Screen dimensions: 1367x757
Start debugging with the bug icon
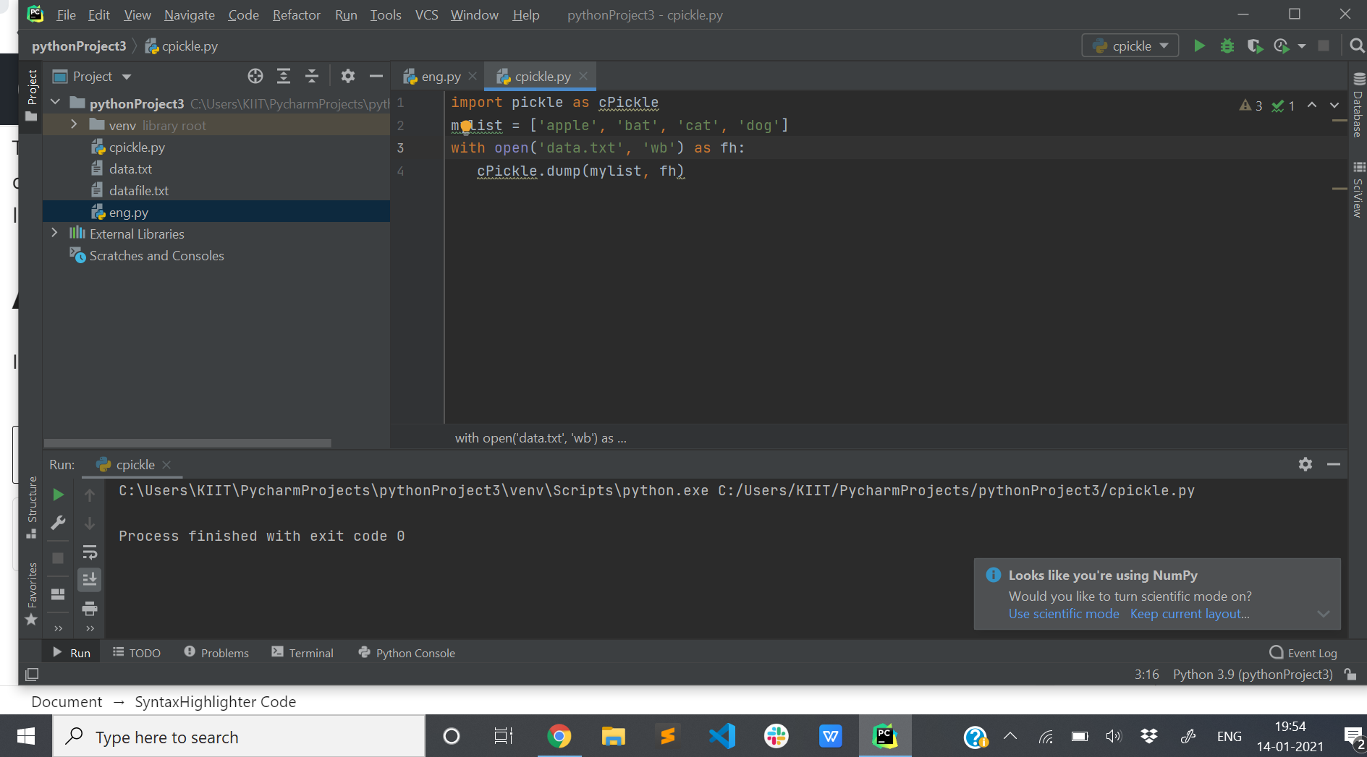pyautogui.click(x=1227, y=46)
